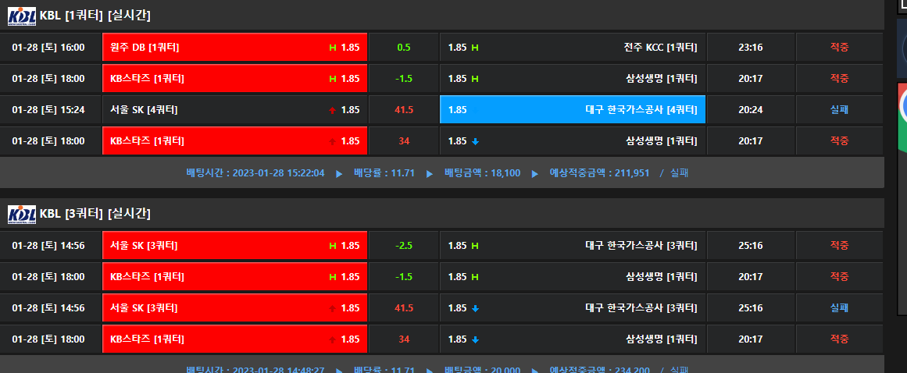907x373 pixels.
Task: Click the KBL logo in the 1쿼터 header
Action: tap(21, 16)
